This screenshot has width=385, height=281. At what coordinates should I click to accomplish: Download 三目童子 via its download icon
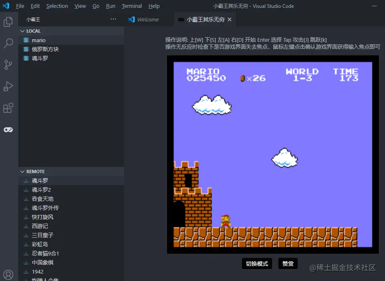pyautogui.click(x=26, y=235)
